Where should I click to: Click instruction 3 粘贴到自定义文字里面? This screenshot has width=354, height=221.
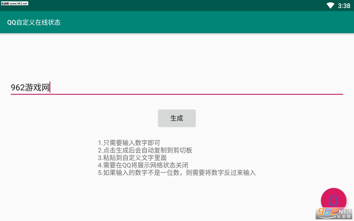coord(132,158)
